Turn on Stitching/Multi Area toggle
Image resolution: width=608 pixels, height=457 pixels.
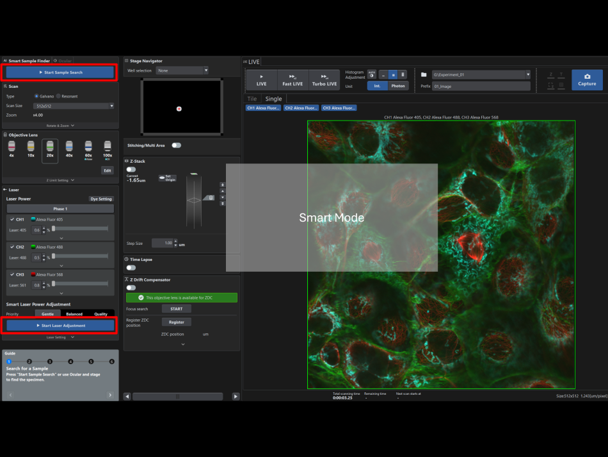(x=176, y=145)
